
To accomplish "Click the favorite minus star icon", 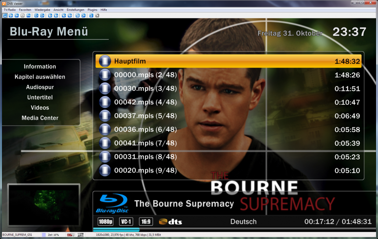I will tap(50, 15).
